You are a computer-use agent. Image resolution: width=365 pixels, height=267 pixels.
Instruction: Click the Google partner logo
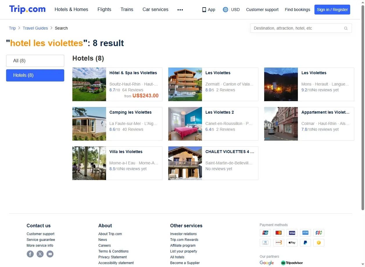pos(267,263)
